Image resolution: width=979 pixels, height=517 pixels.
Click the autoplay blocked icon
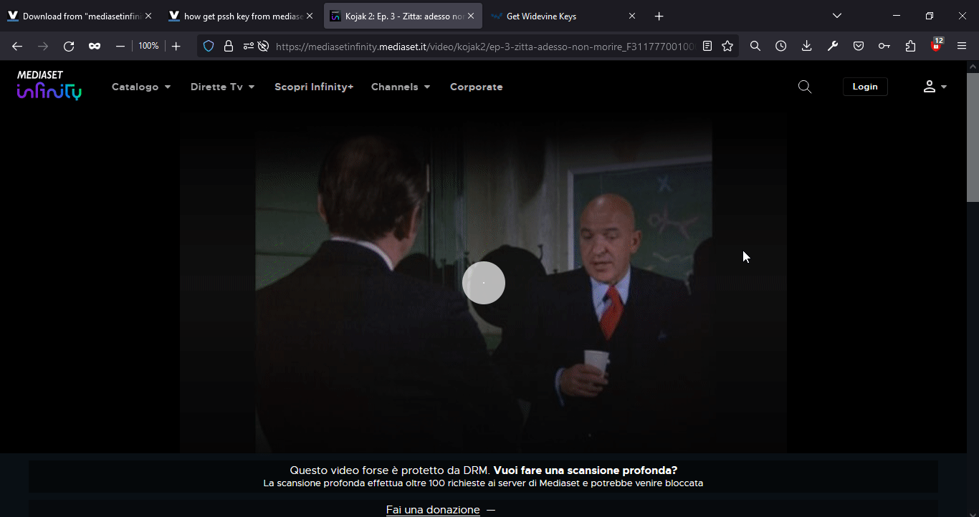263,46
